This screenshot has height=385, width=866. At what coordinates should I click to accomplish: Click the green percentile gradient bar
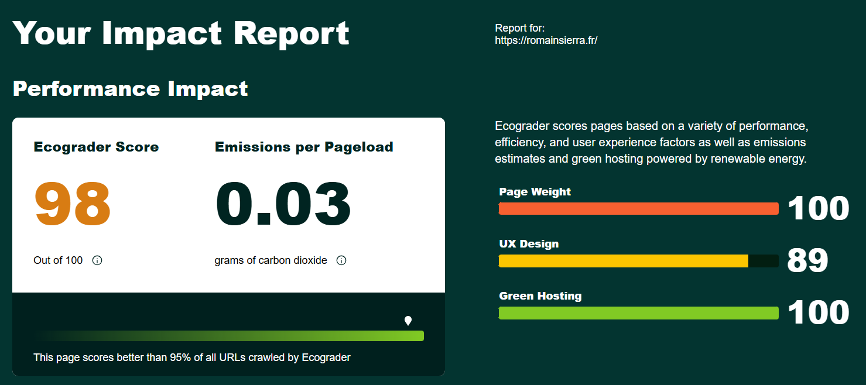(x=228, y=335)
